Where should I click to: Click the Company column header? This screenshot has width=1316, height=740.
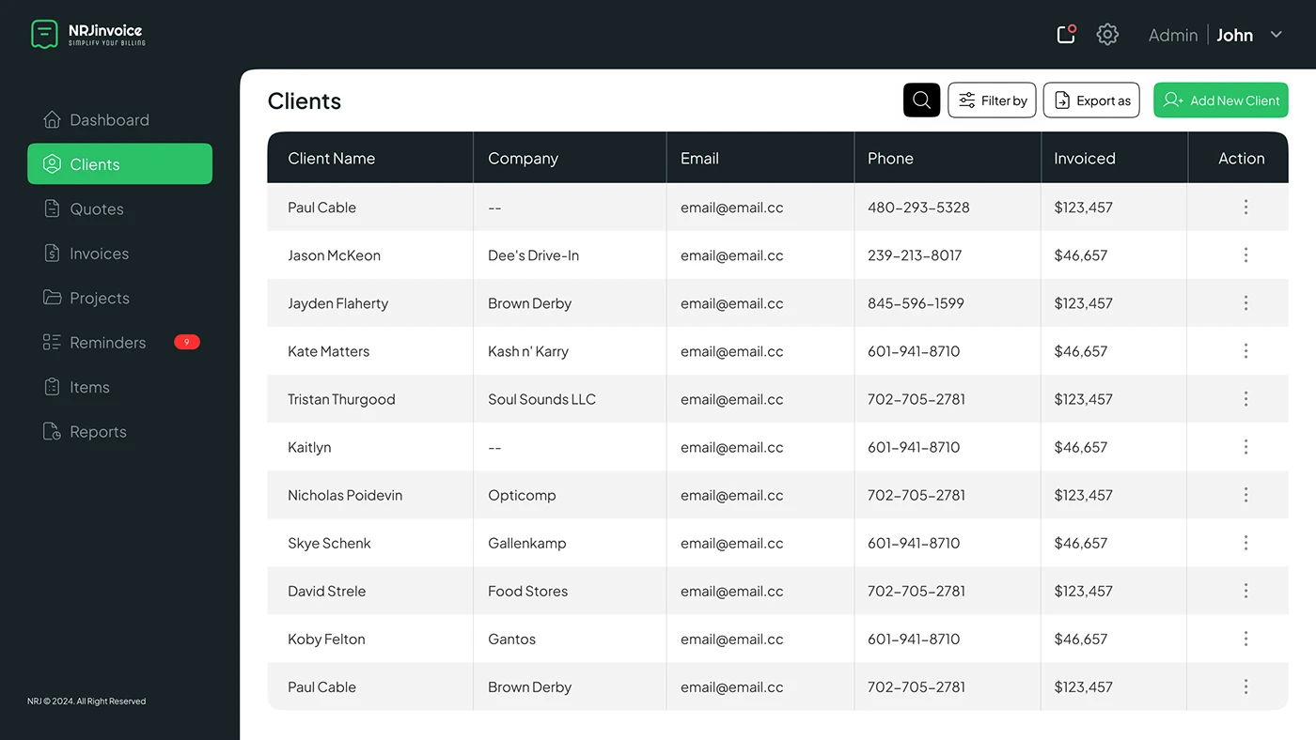click(523, 159)
